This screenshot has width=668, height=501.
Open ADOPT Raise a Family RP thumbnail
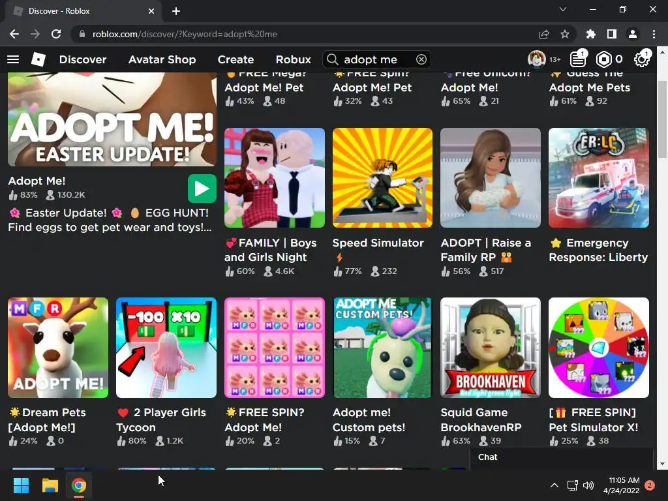click(491, 177)
